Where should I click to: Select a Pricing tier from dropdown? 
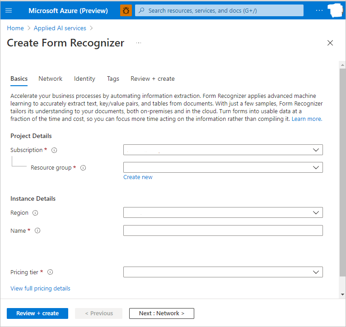pyautogui.click(x=223, y=272)
